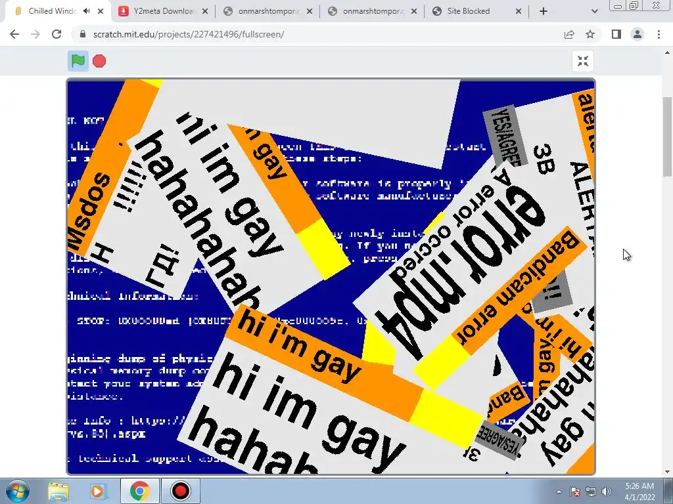Open the volume speaker tray icon

click(607, 492)
